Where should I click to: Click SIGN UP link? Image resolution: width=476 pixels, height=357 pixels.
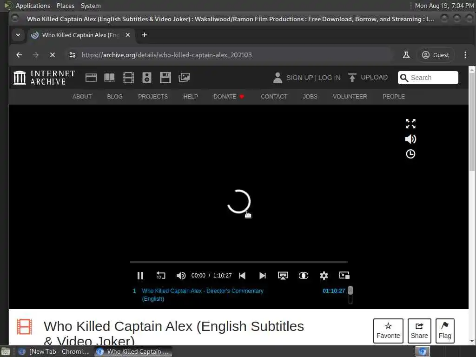coord(300,78)
